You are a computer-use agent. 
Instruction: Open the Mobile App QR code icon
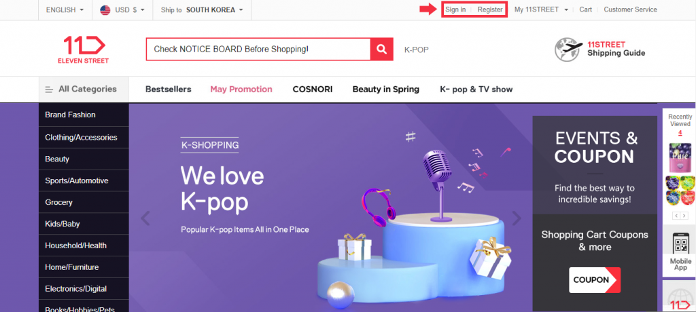(680, 243)
